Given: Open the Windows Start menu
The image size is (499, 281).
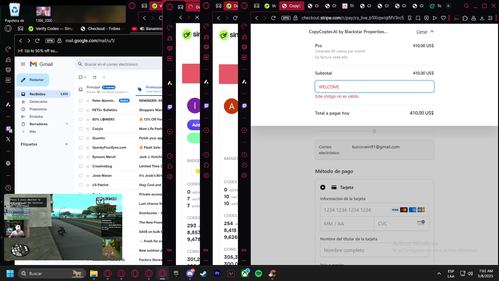Looking at the screenshot, I should point(10,274).
